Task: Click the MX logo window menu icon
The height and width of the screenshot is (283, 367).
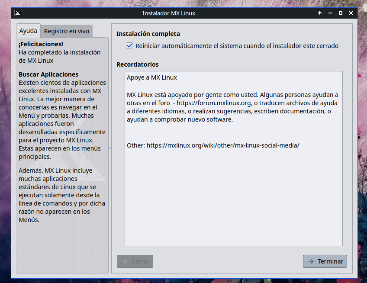Action: pos(18,13)
